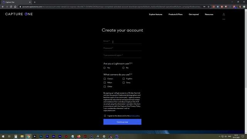Open Task View in the taskbar
The width and height of the screenshot is (247, 139).
[9, 136]
